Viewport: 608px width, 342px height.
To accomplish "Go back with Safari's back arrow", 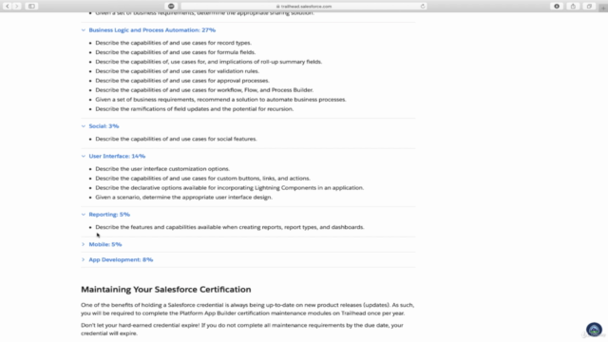I will point(8,7).
